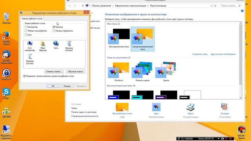Click the zoom magnifier on the recorder bar

coord(182,139)
